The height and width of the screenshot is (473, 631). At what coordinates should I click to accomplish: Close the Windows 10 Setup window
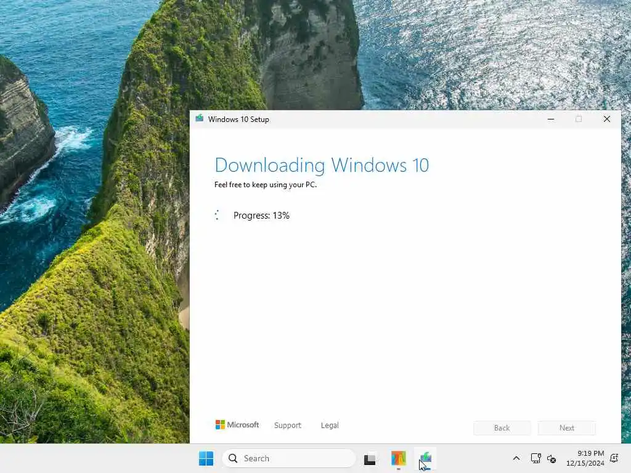coord(607,119)
